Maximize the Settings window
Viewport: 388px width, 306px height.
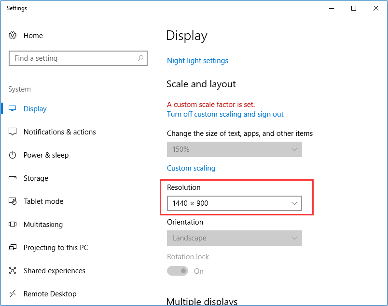pos(354,8)
